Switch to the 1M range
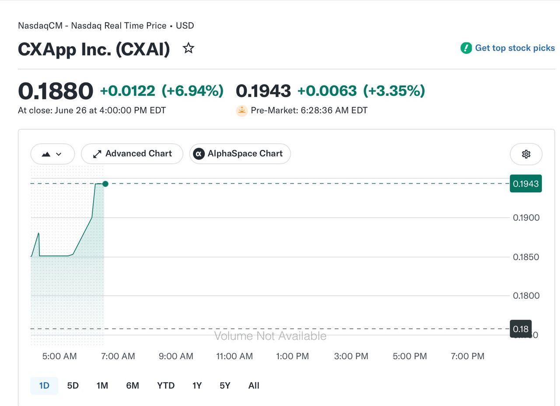The width and height of the screenshot is (560, 406). pyautogui.click(x=102, y=386)
